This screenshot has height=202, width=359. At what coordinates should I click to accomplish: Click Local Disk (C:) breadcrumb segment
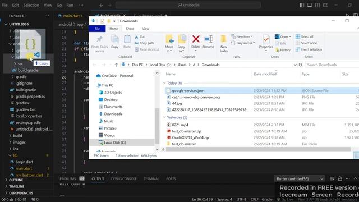[x=160, y=65]
